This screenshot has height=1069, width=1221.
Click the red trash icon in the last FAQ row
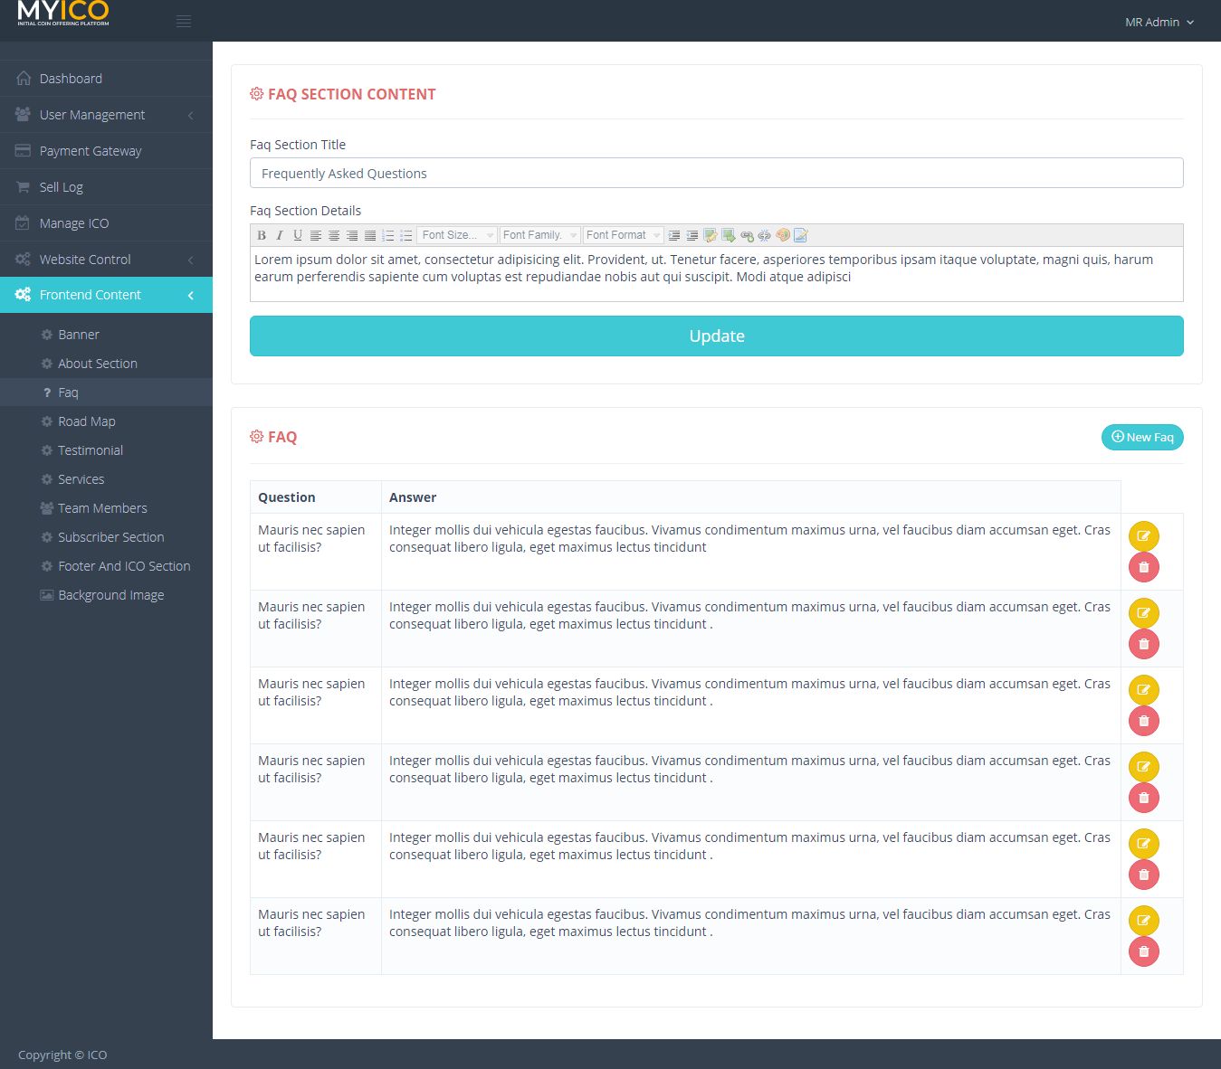(1144, 951)
